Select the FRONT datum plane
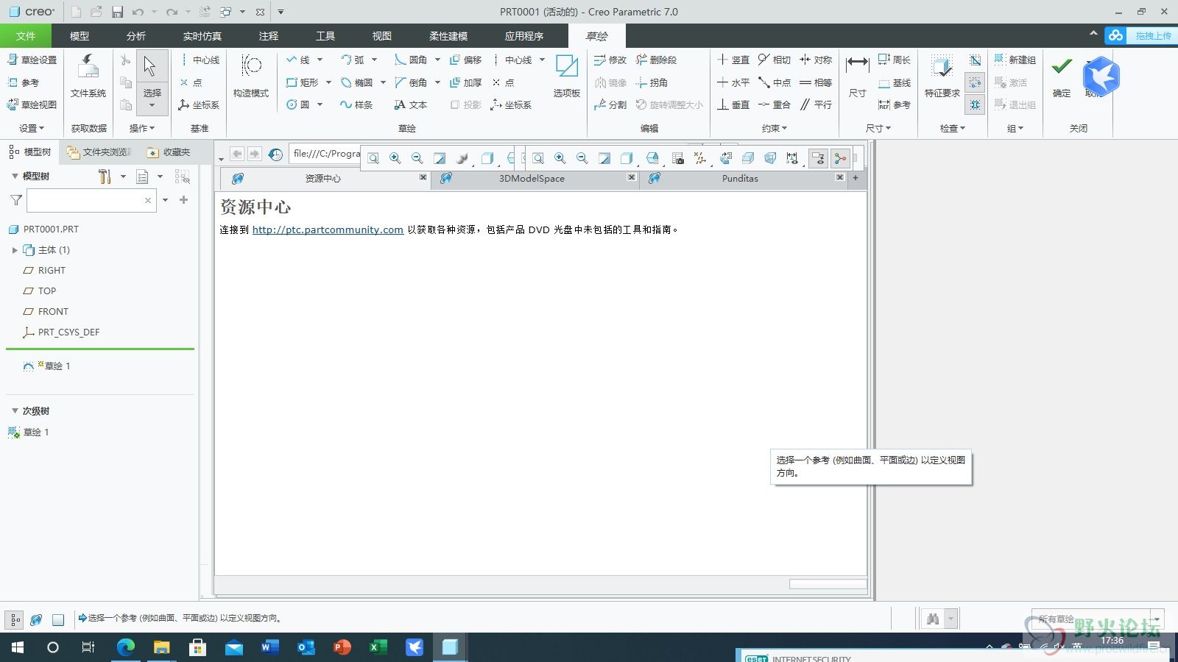The width and height of the screenshot is (1178, 662). (53, 311)
